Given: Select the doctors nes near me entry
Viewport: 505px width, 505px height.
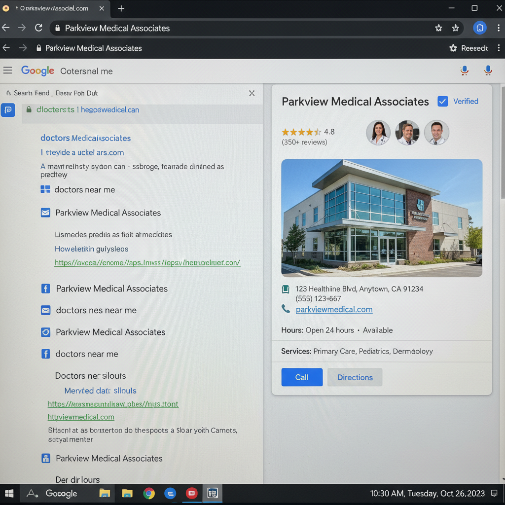Looking at the screenshot, I should 96,310.
